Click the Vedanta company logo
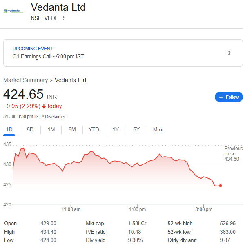Image resolution: width=243 pixels, height=244 pixels. tap(13, 11)
